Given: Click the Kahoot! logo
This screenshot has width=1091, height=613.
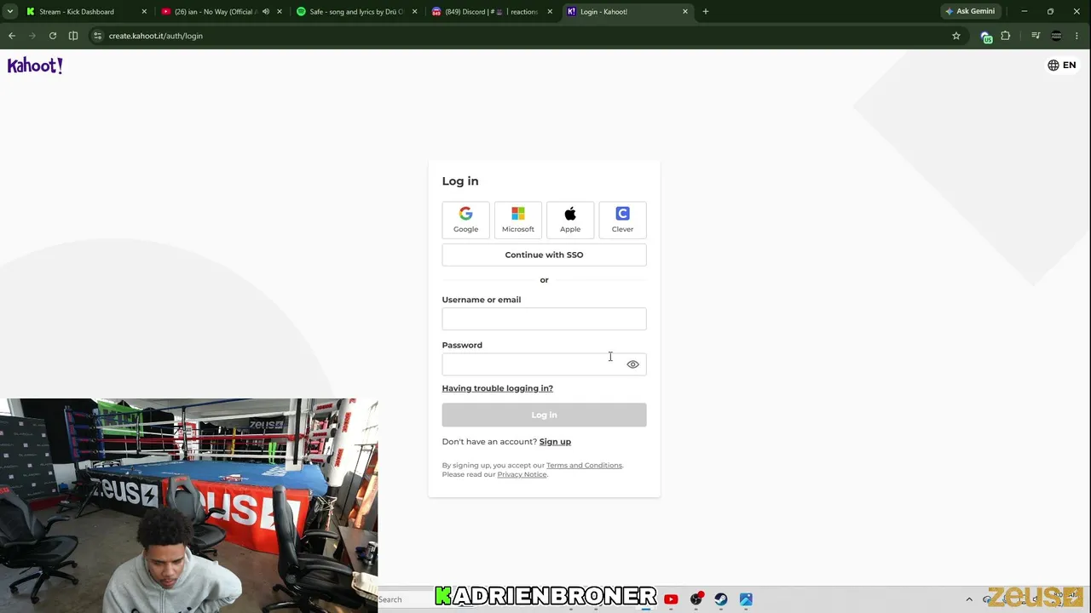Looking at the screenshot, I should click(35, 66).
